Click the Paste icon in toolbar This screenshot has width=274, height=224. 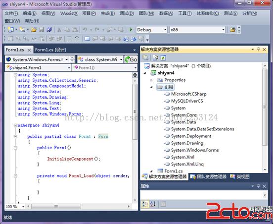pyautogui.click(x=75, y=30)
